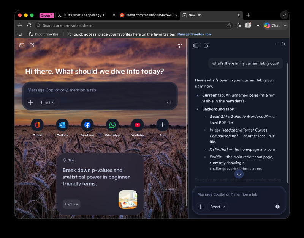Click the plus attach button in Copilot pane
304x238 pixels.
point(201,207)
